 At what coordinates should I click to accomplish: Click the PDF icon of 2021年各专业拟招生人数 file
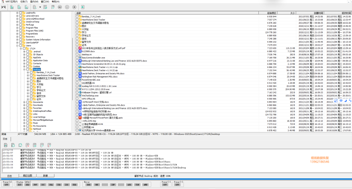[x=80, y=48]
